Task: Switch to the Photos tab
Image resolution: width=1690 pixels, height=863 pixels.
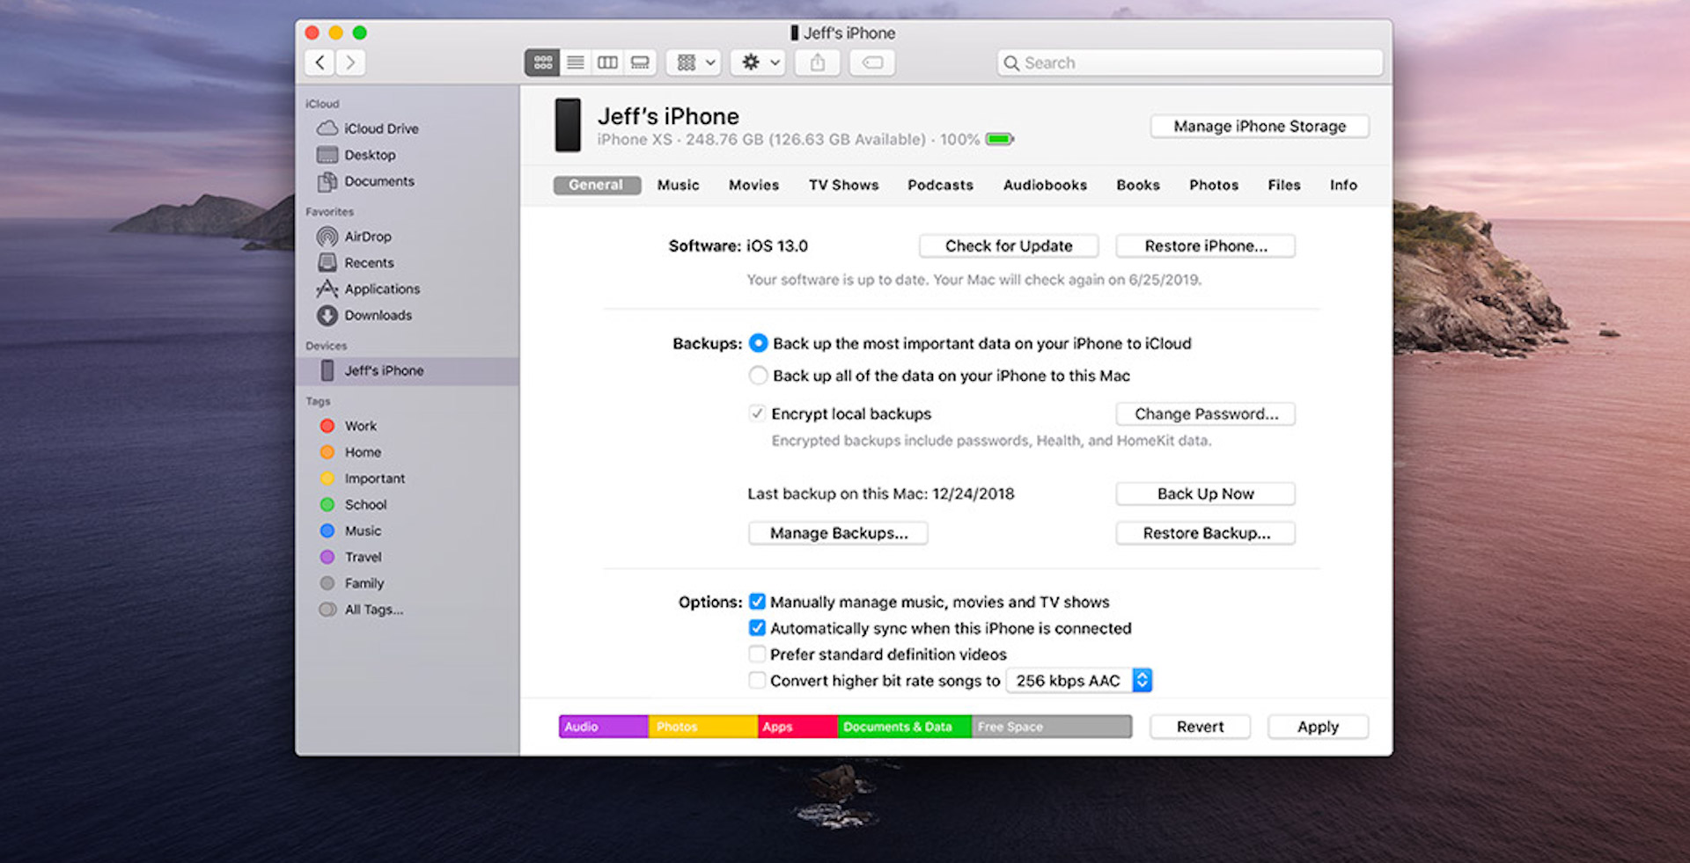Action: (1214, 186)
